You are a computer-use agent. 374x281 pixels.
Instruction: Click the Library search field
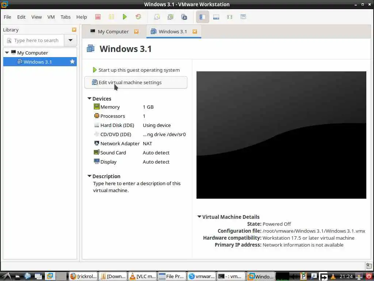[x=34, y=40]
